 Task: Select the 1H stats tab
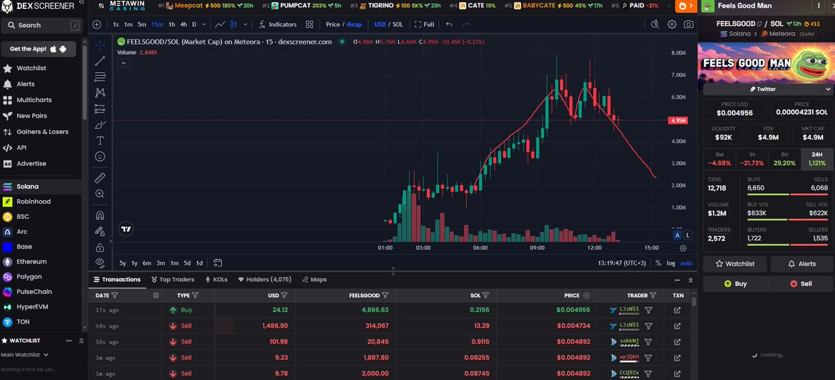(x=751, y=158)
